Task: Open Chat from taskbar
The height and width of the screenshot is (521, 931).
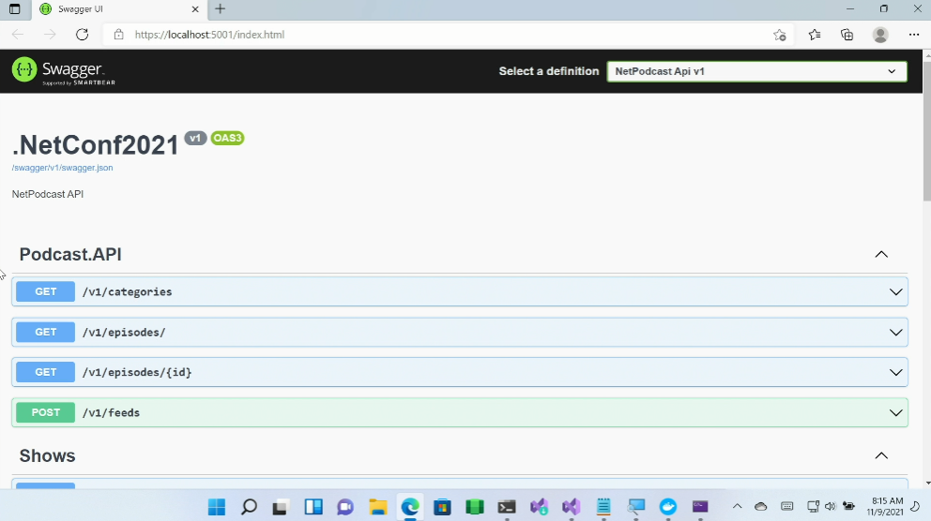Action: click(345, 507)
